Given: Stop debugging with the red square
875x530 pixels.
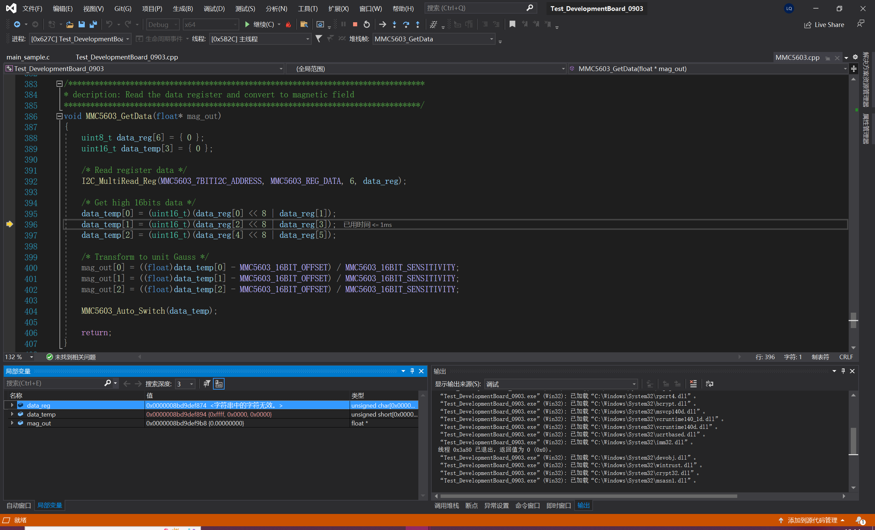Looking at the screenshot, I should [355, 25].
